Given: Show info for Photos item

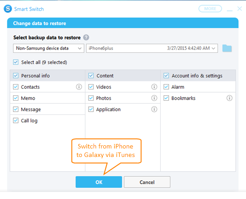Looking at the screenshot, I should click(x=154, y=98).
